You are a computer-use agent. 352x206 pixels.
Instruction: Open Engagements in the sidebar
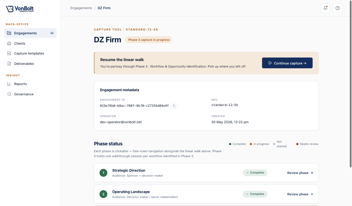(30, 33)
